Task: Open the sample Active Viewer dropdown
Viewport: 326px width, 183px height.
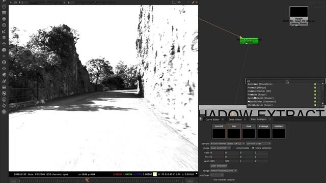Action: [228, 143]
